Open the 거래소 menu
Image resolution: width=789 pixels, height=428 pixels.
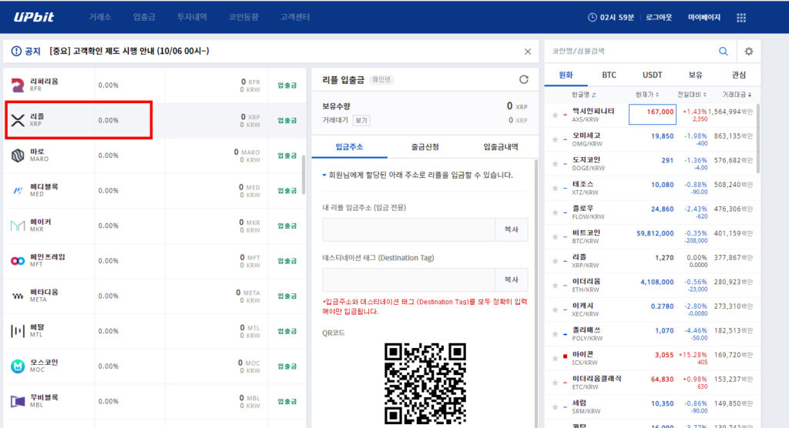point(100,17)
